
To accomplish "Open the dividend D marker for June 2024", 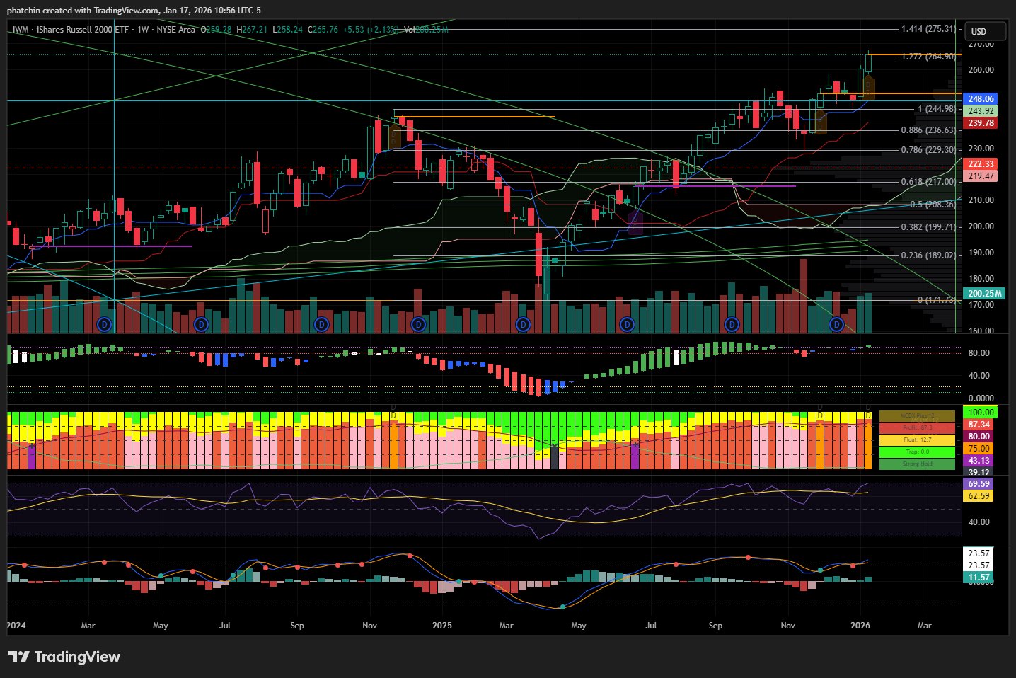I will click(x=202, y=324).
